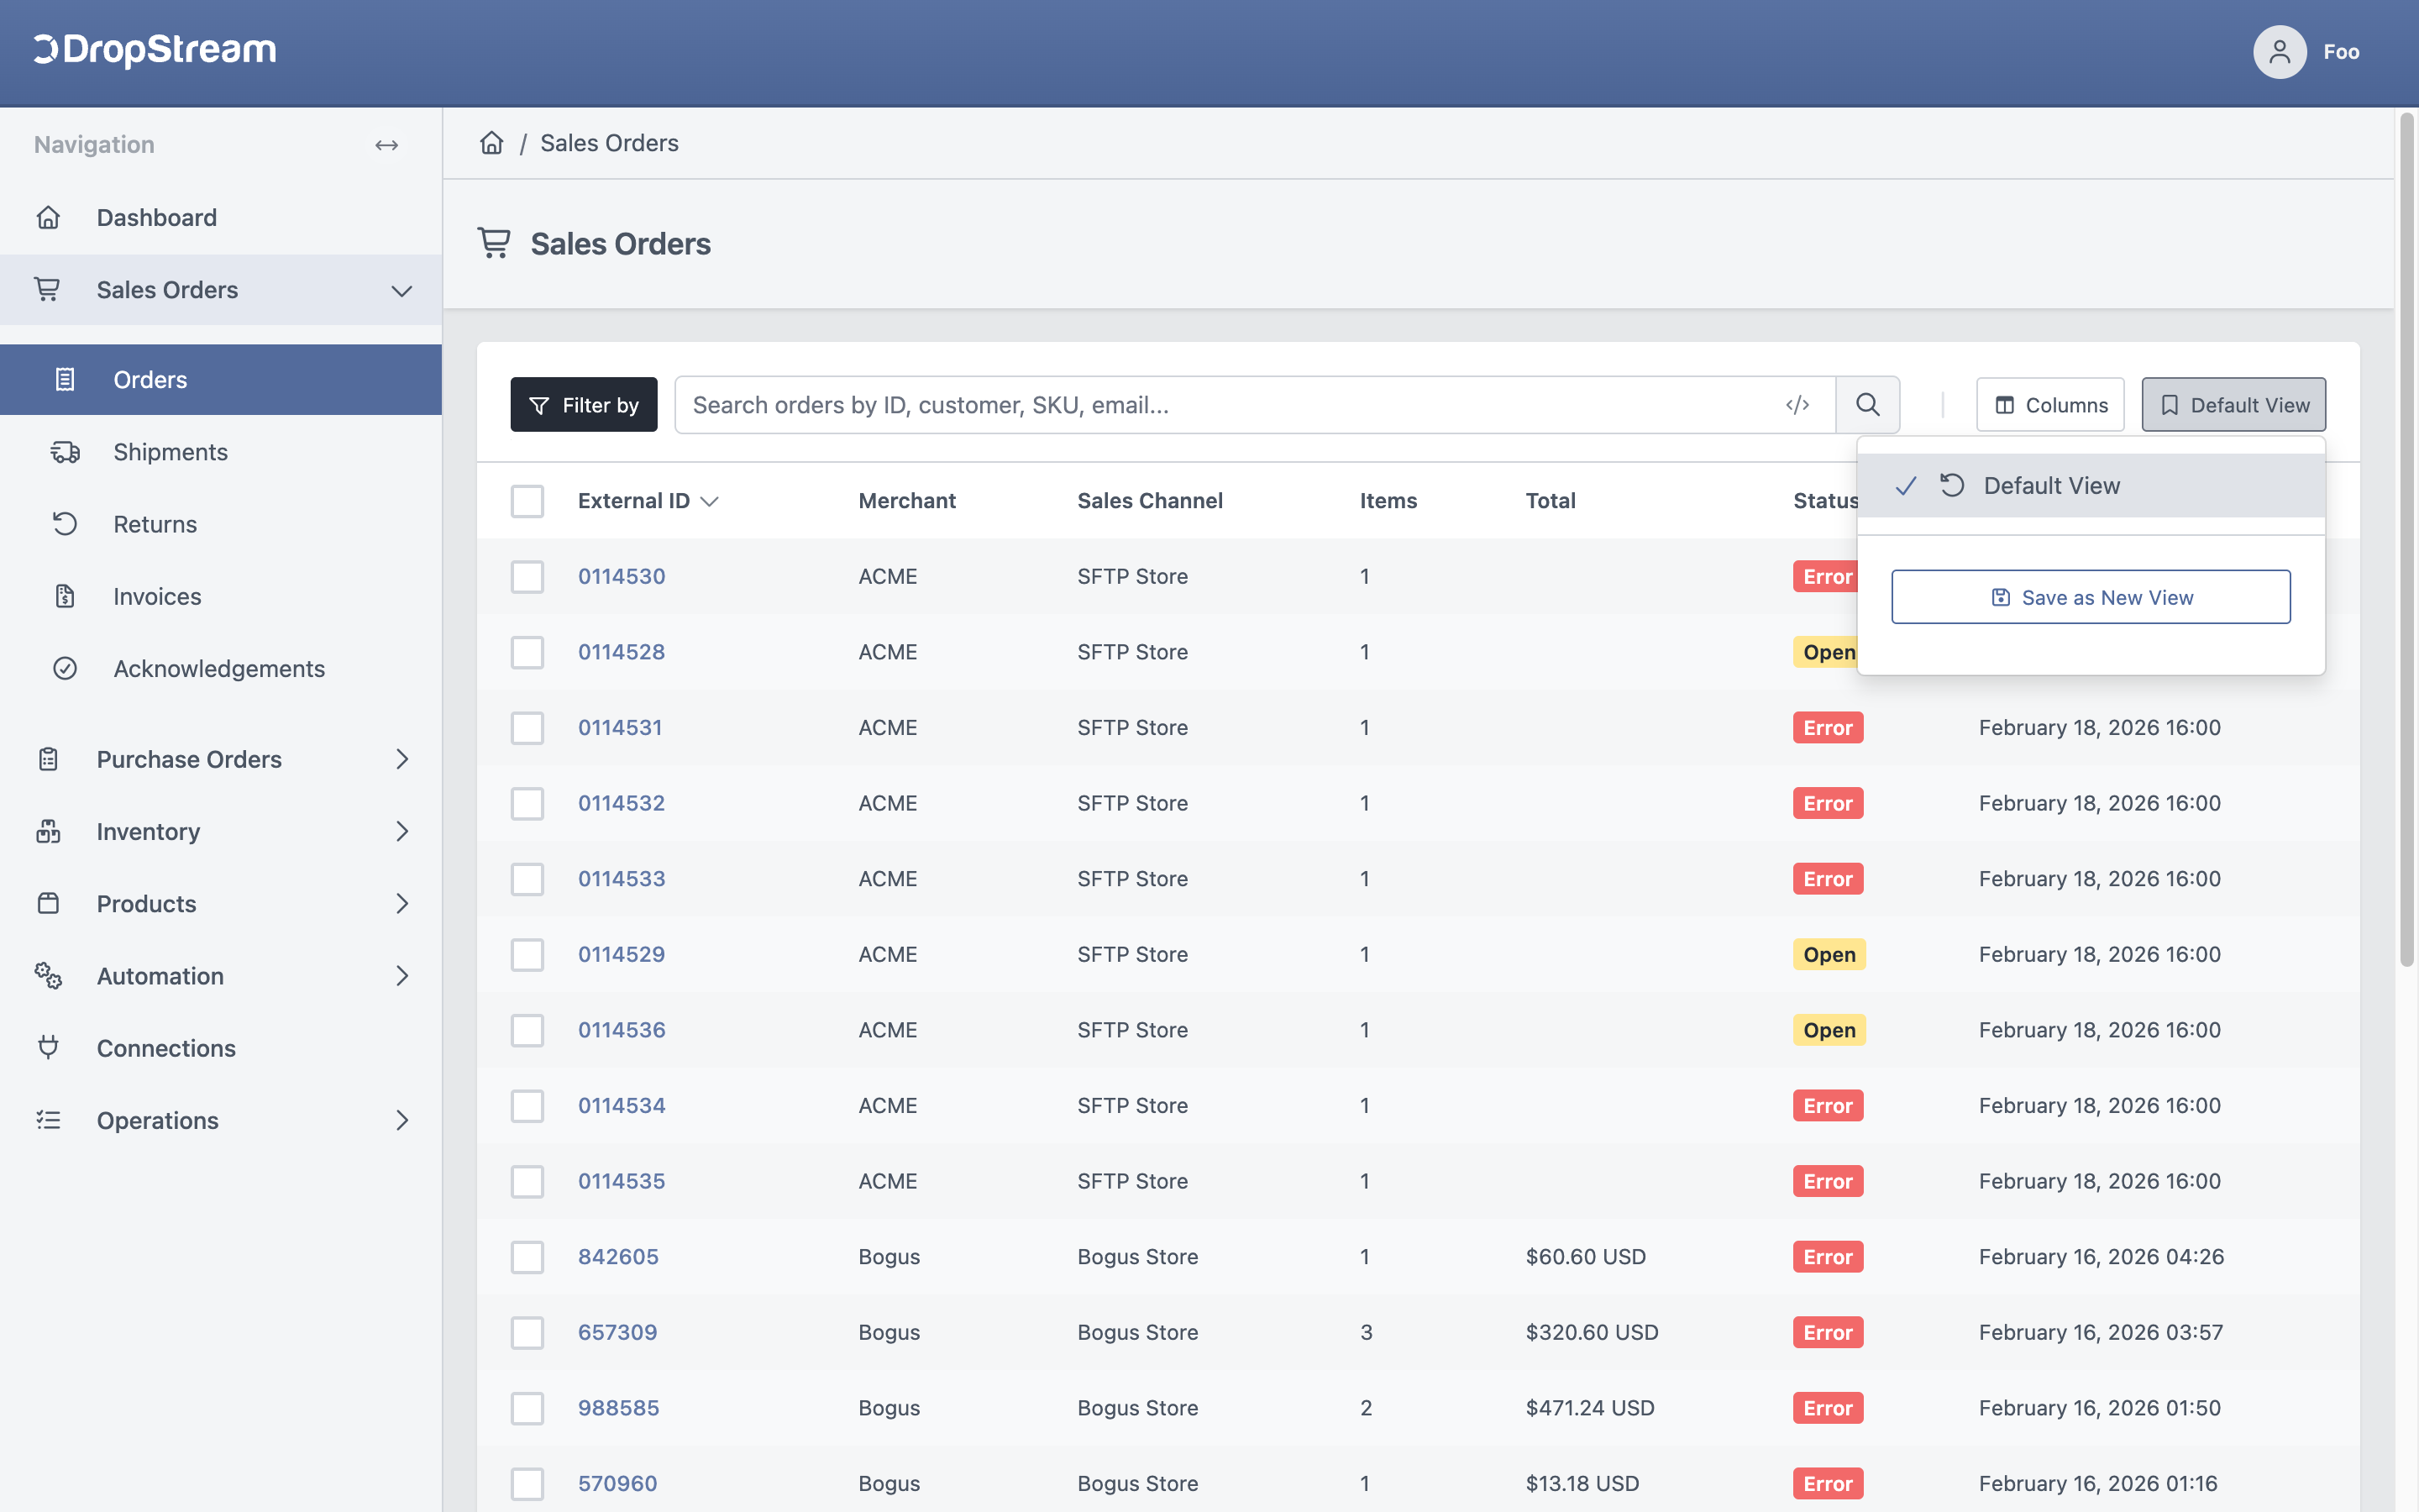Click the search magnifier icon
The height and width of the screenshot is (1512, 2419).
point(1867,405)
